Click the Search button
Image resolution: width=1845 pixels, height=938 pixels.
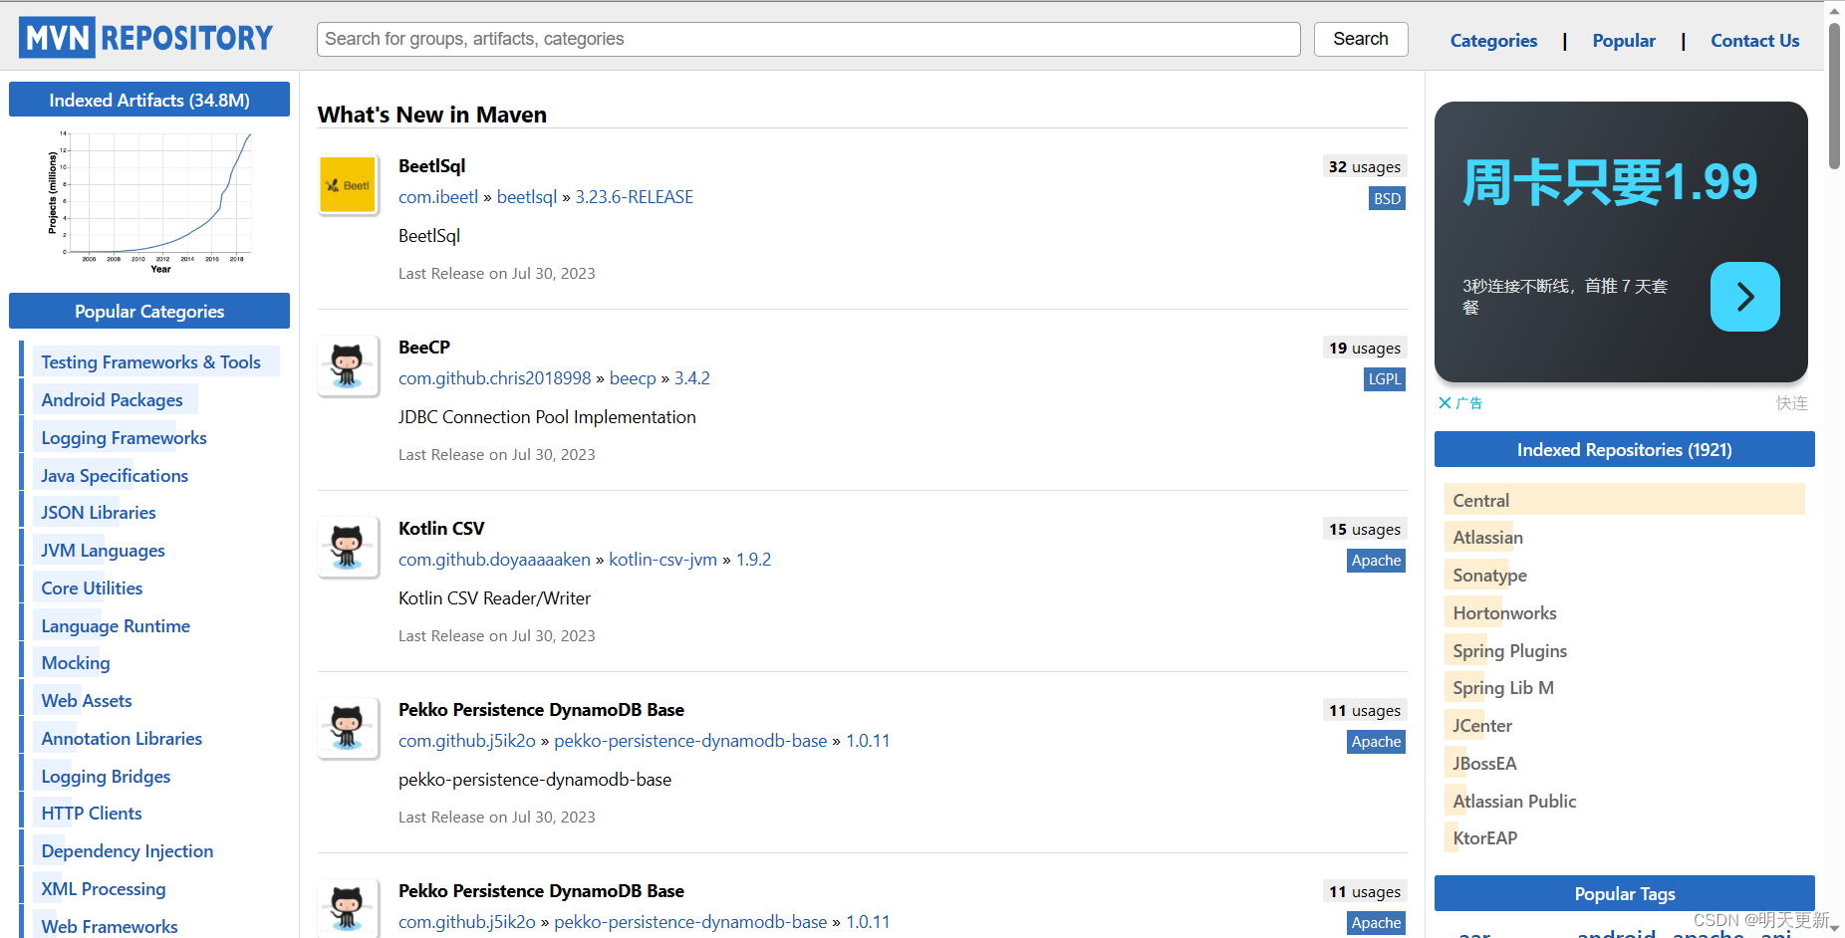pyautogui.click(x=1360, y=39)
